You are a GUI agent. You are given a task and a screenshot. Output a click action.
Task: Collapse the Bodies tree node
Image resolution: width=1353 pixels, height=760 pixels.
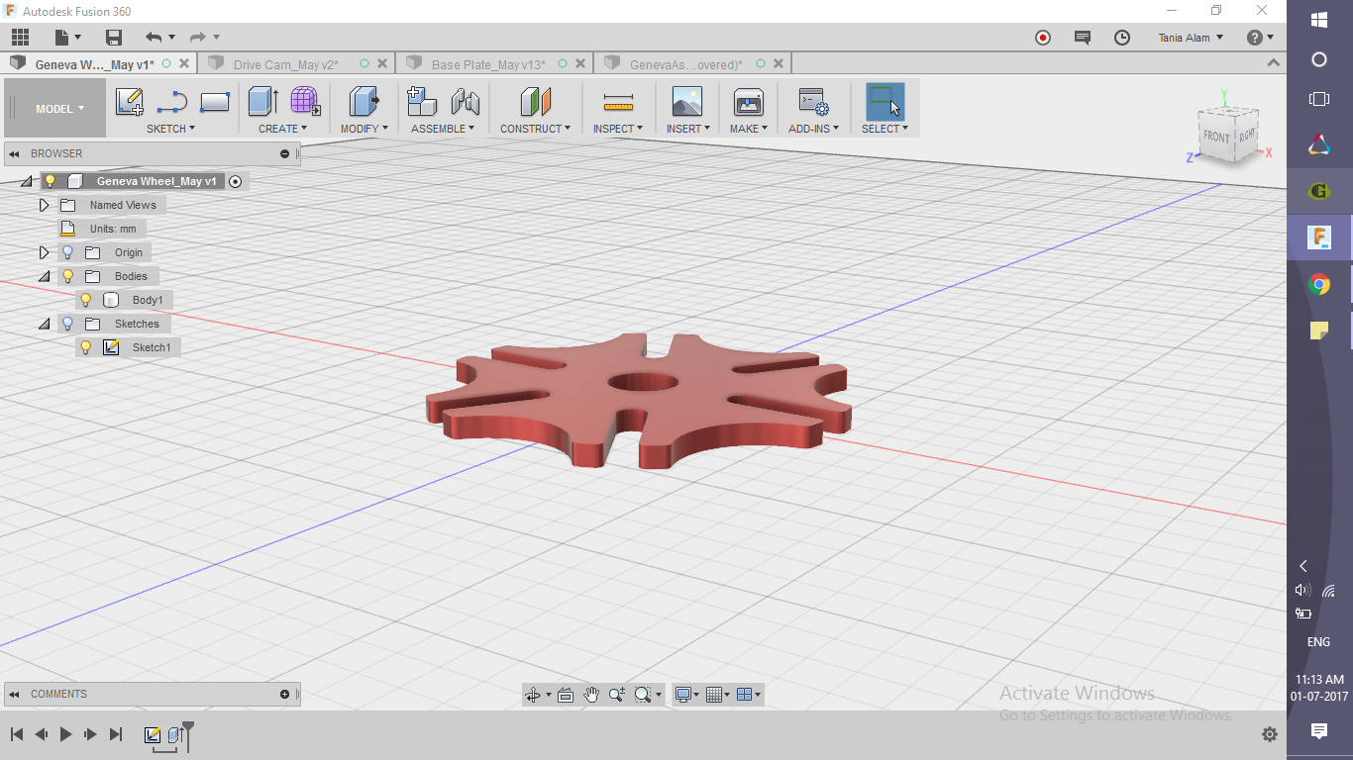(x=44, y=276)
